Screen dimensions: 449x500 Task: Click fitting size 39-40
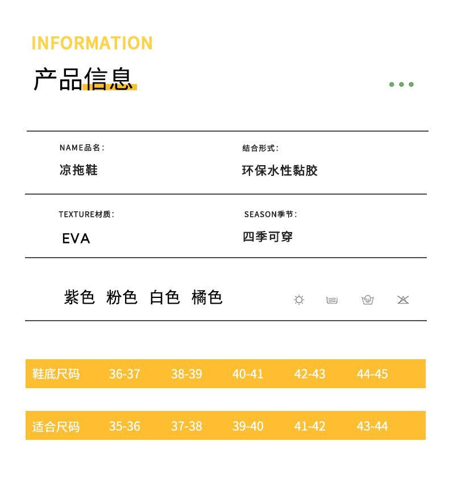click(x=248, y=426)
